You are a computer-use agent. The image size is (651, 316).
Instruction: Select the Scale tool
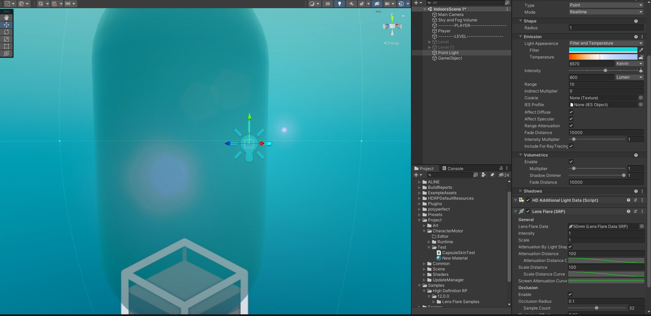click(x=6, y=39)
